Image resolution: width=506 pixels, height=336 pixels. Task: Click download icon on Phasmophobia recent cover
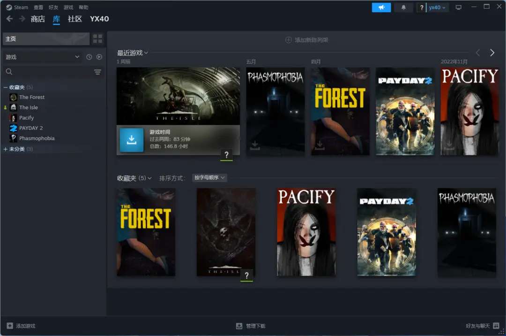click(x=255, y=145)
